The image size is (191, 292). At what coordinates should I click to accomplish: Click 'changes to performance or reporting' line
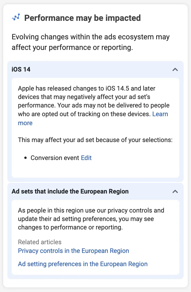click(x=70, y=227)
